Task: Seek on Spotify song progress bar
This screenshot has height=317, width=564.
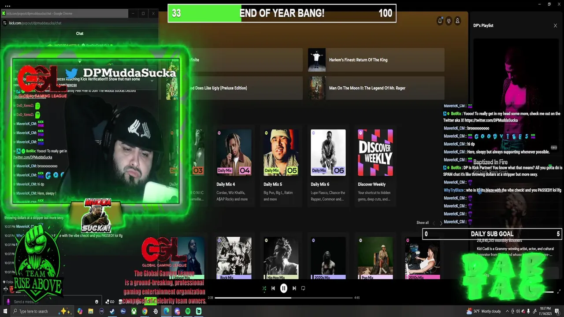Action: pyautogui.click(x=284, y=298)
